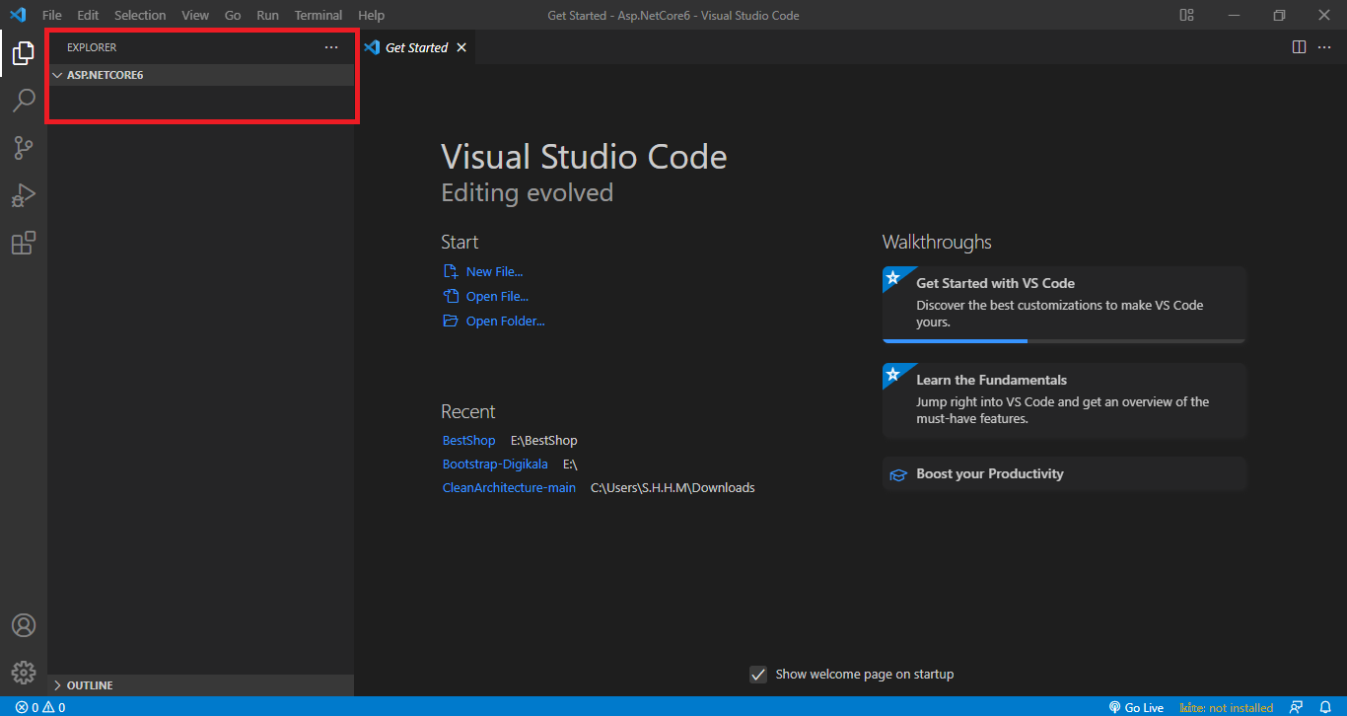The image size is (1347, 716).
Task: Toggle Show welcome page on startup checkbox
Action: [758, 675]
